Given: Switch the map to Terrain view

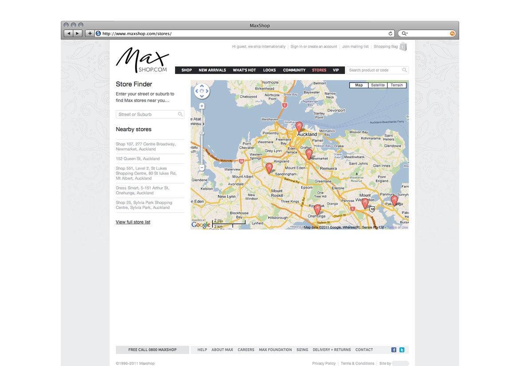Looking at the screenshot, I should pos(397,85).
